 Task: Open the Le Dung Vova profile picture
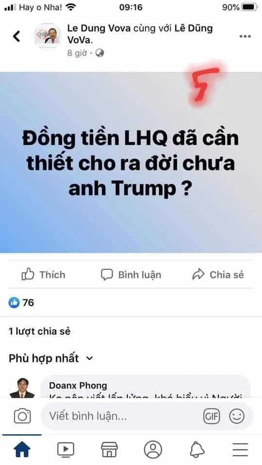pyautogui.click(x=48, y=36)
